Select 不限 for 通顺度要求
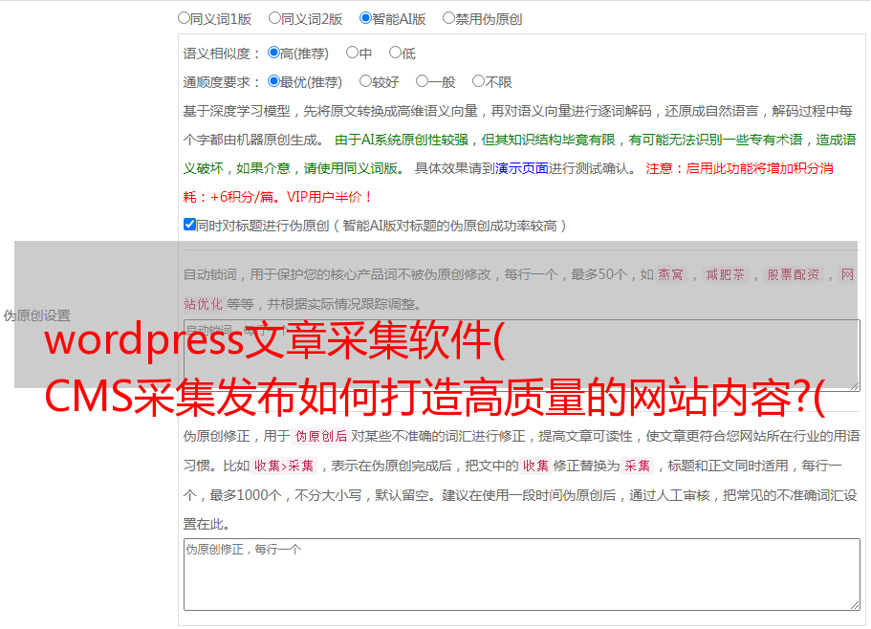The width and height of the screenshot is (871, 629). (x=478, y=81)
